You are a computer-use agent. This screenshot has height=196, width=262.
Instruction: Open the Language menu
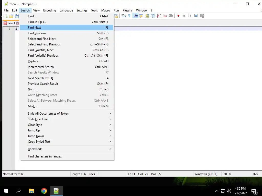66,10
